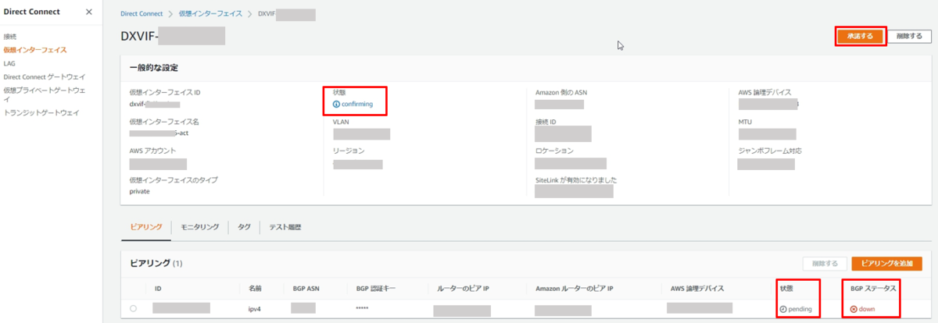Viewport: 938px width, 323px height.
Task: Click the 仮想インターフェイス名 label
Action: (164, 122)
